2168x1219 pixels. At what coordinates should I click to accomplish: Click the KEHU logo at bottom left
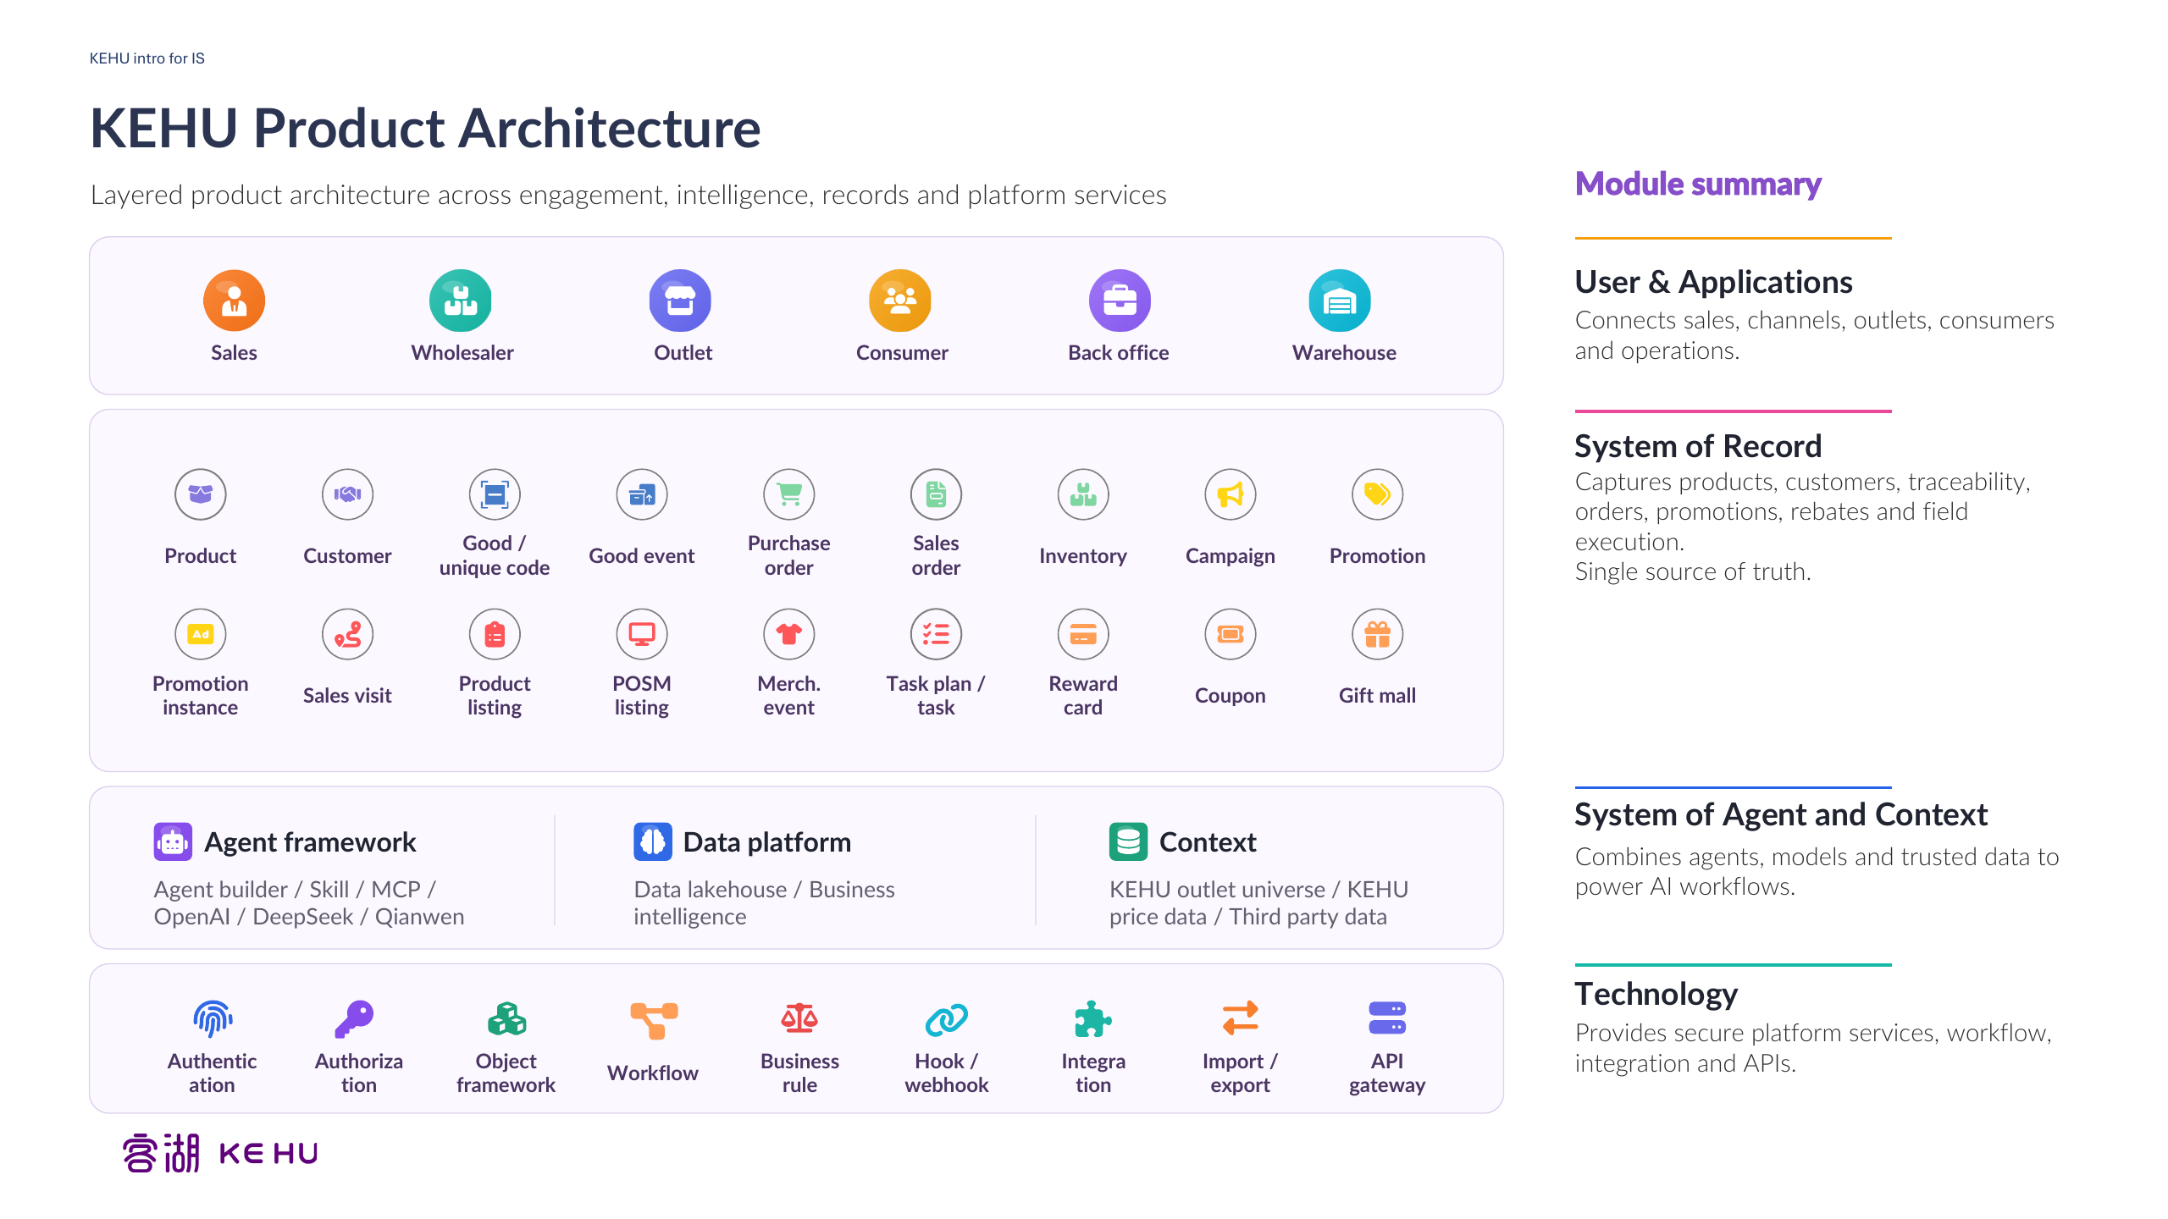click(x=220, y=1153)
